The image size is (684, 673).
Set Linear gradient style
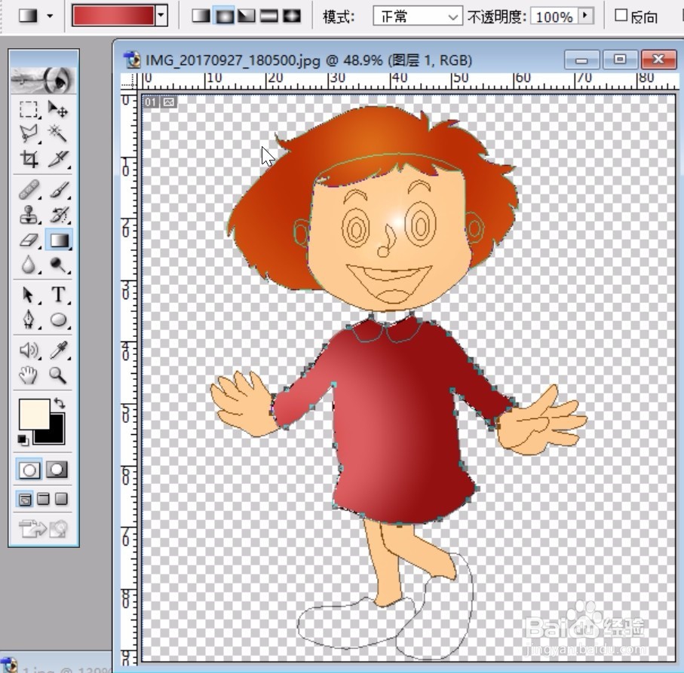pos(201,16)
